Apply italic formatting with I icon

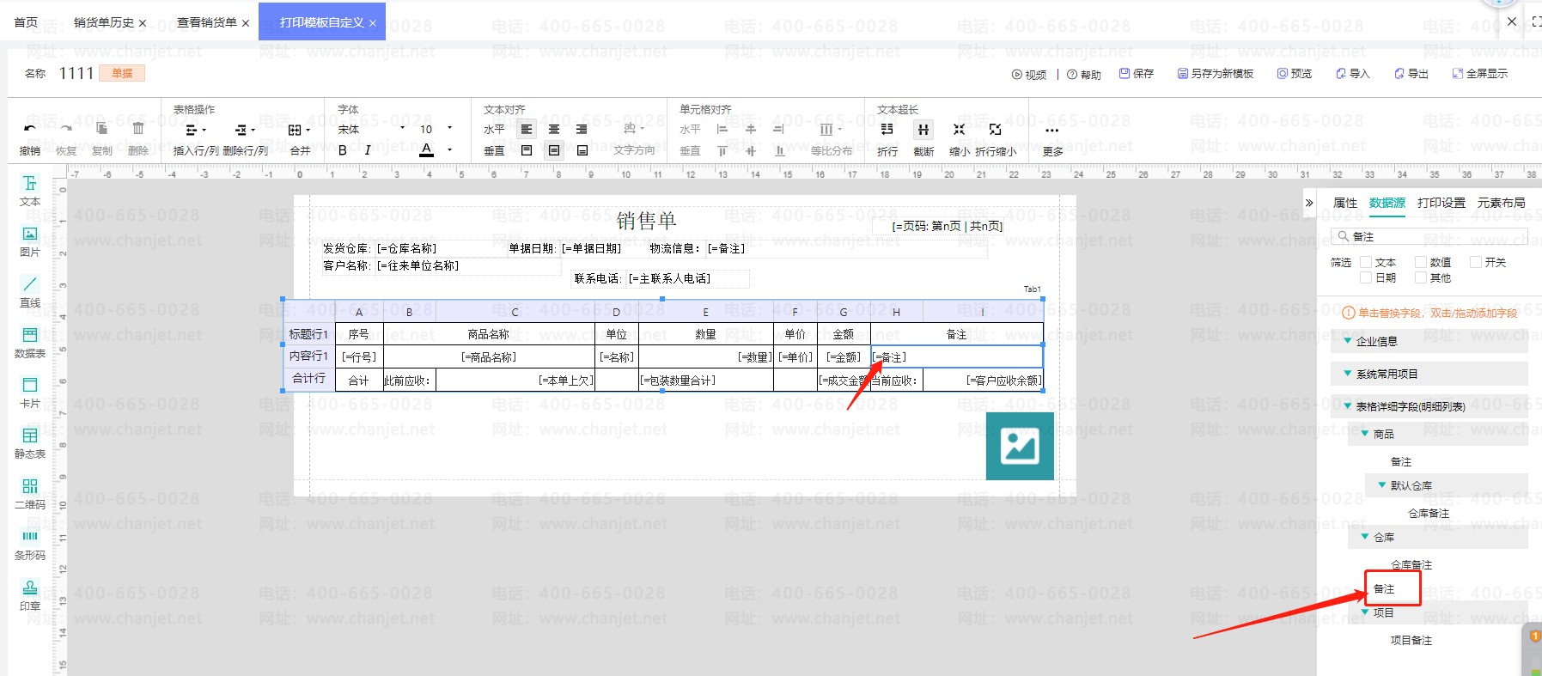tap(368, 150)
